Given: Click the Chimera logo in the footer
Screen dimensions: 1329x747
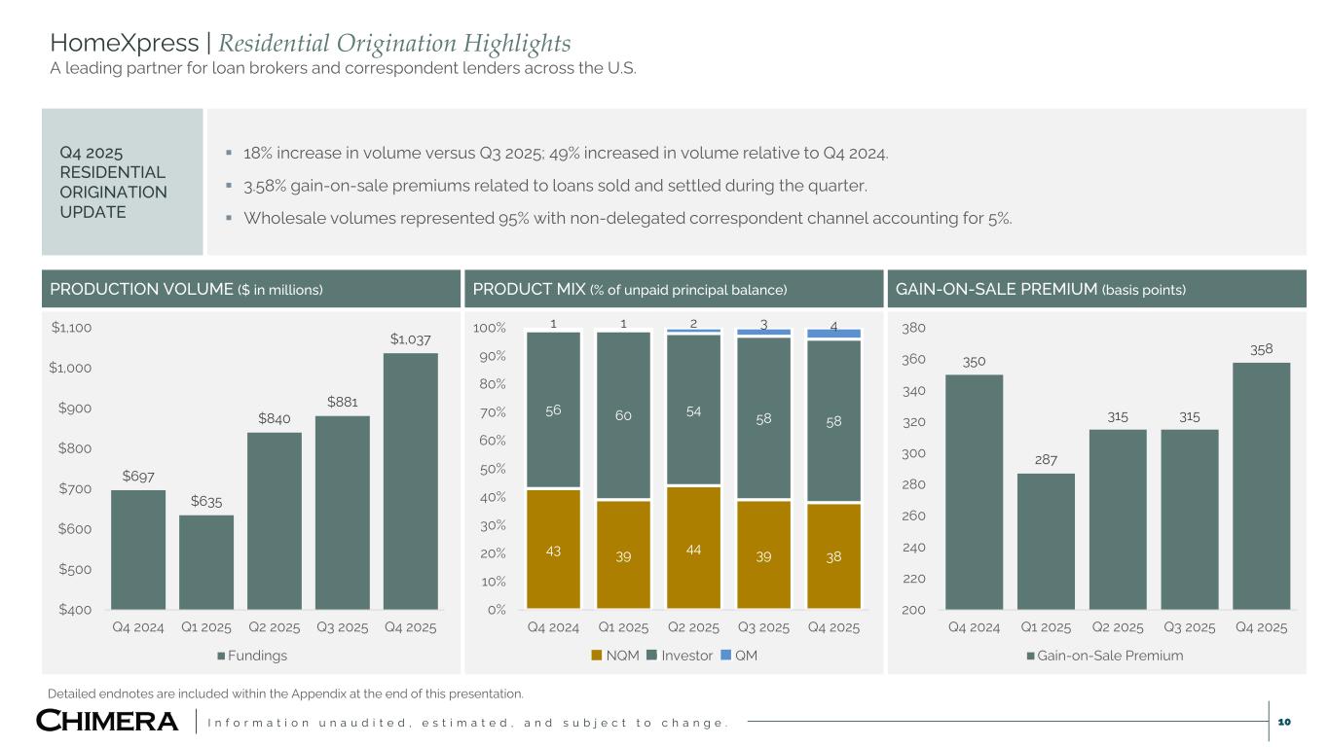Looking at the screenshot, I should (x=107, y=722).
